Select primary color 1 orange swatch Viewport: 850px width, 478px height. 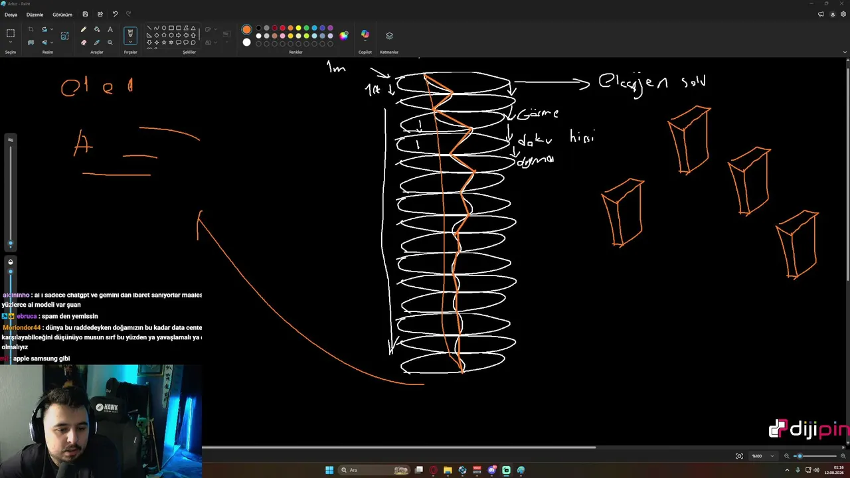246,29
